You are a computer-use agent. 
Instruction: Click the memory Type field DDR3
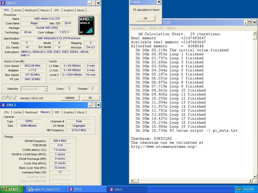[29, 121]
